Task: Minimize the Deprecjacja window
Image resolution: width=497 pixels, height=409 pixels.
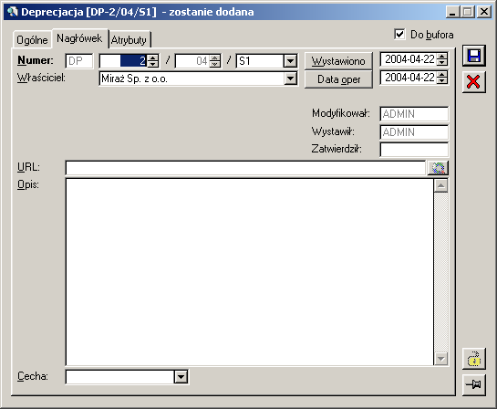Action: coord(452,12)
